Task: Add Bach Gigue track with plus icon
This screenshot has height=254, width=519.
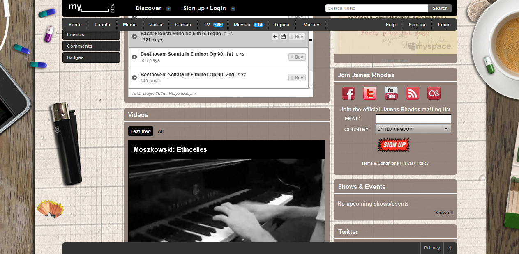Action: [275, 37]
